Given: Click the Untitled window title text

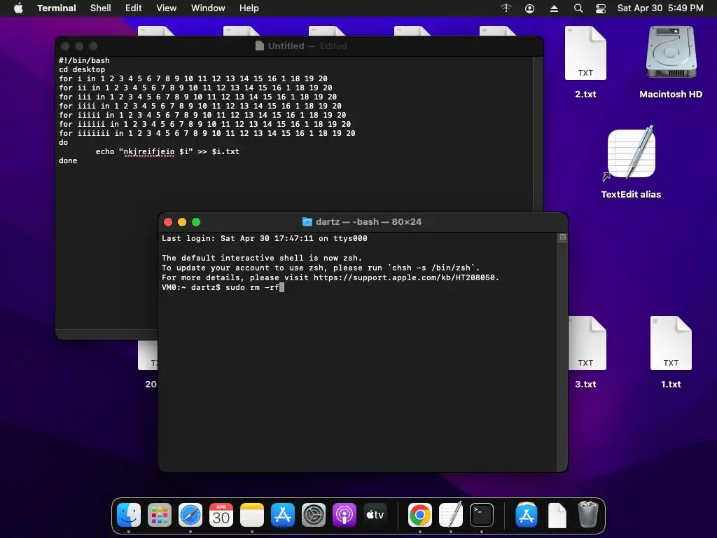Looking at the screenshot, I should coord(286,46).
